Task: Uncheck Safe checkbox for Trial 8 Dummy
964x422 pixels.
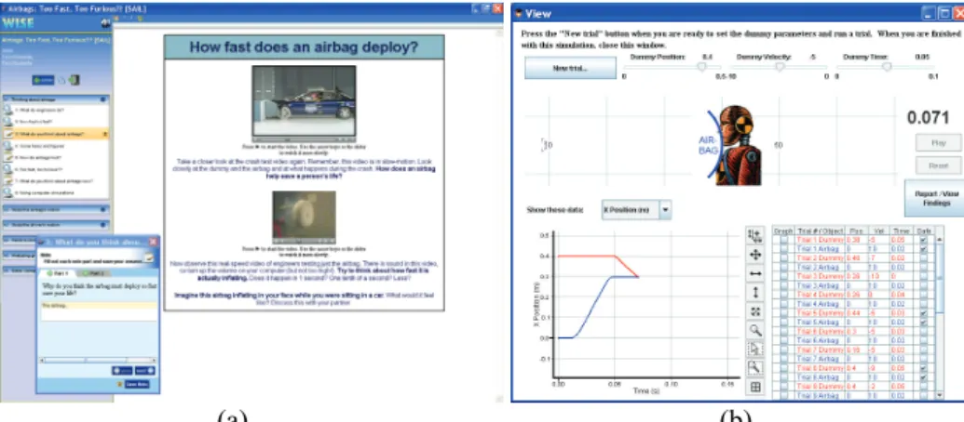Action: point(923,367)
